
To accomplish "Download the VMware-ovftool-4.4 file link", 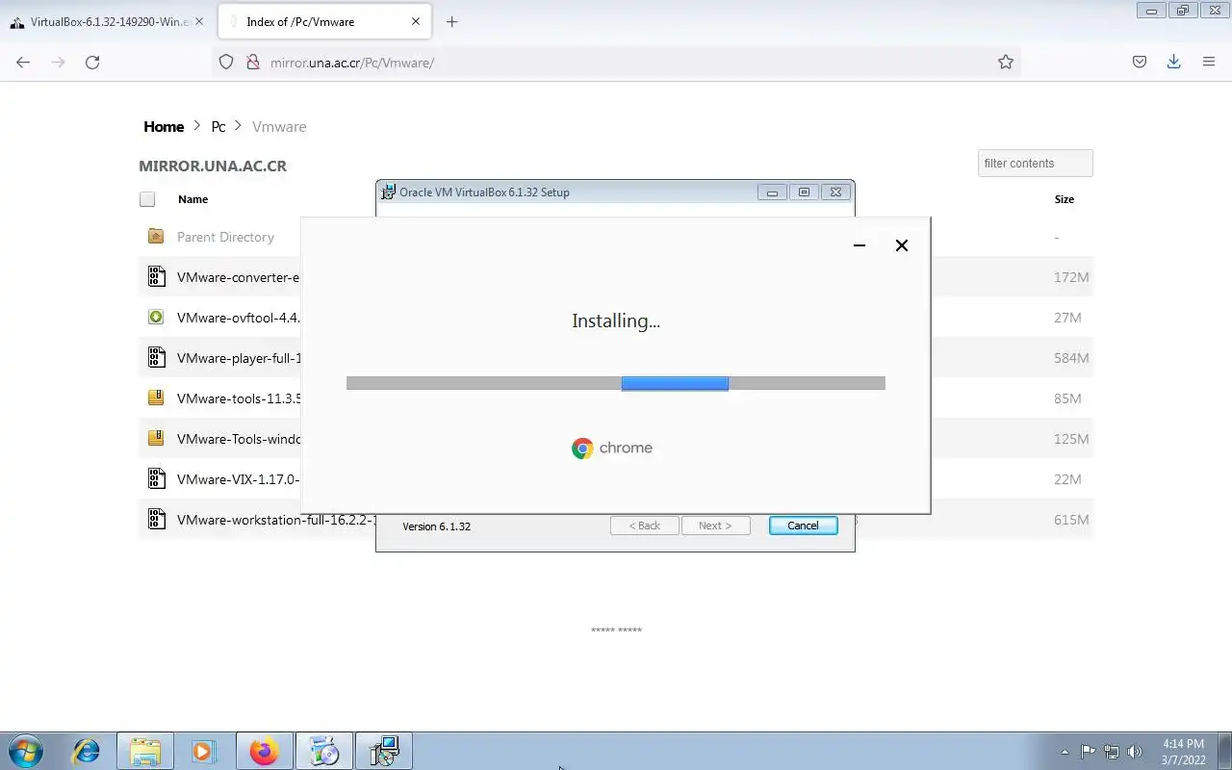I will click(x=238, y=318).
